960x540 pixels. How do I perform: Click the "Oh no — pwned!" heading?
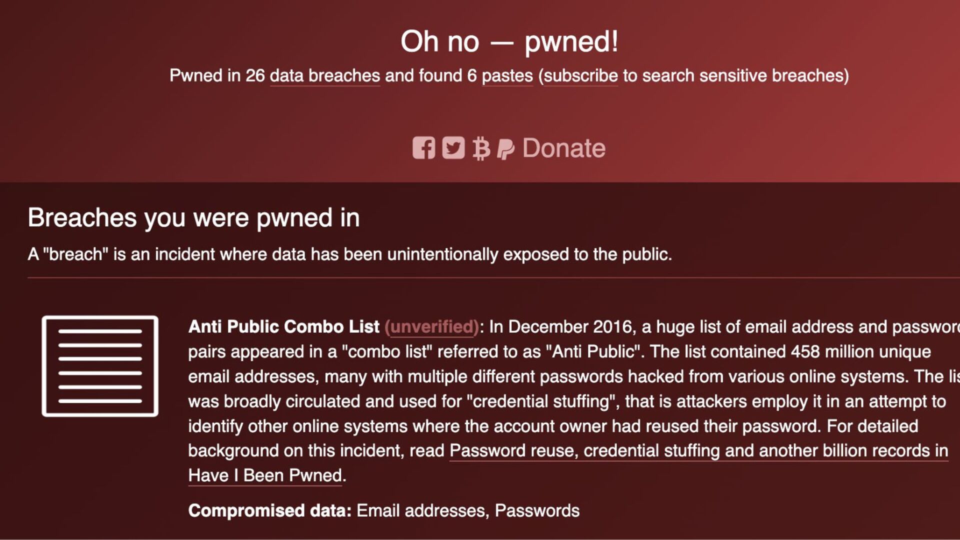pos(509,41)
